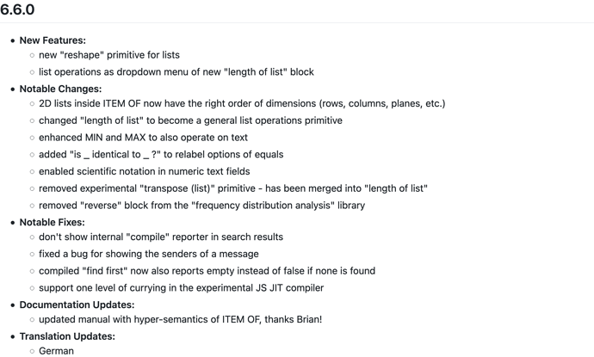Click the list operations dropdown menu entry

click(x=176, y=72)
